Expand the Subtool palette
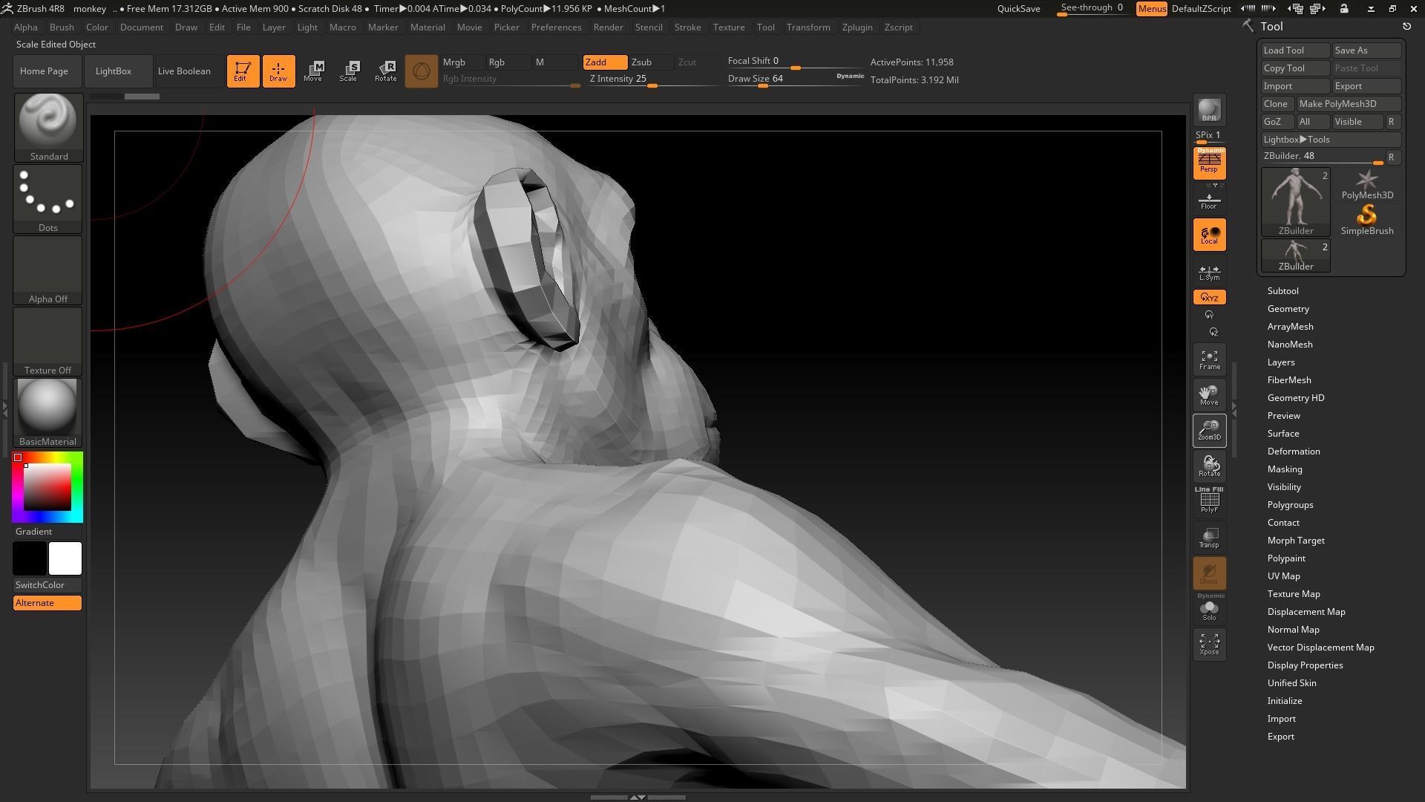The width and height of the screenshot is (1425, 802). (x=1282, y=291)
